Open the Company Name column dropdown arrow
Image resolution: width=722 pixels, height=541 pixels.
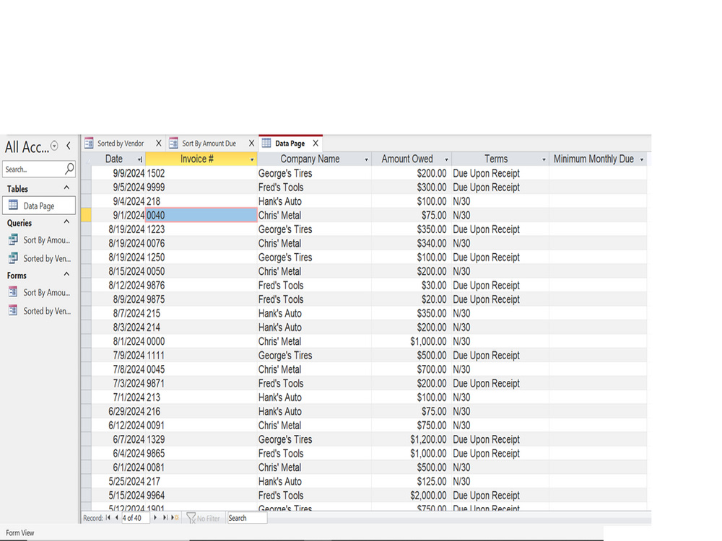click(x=367, y=159)
